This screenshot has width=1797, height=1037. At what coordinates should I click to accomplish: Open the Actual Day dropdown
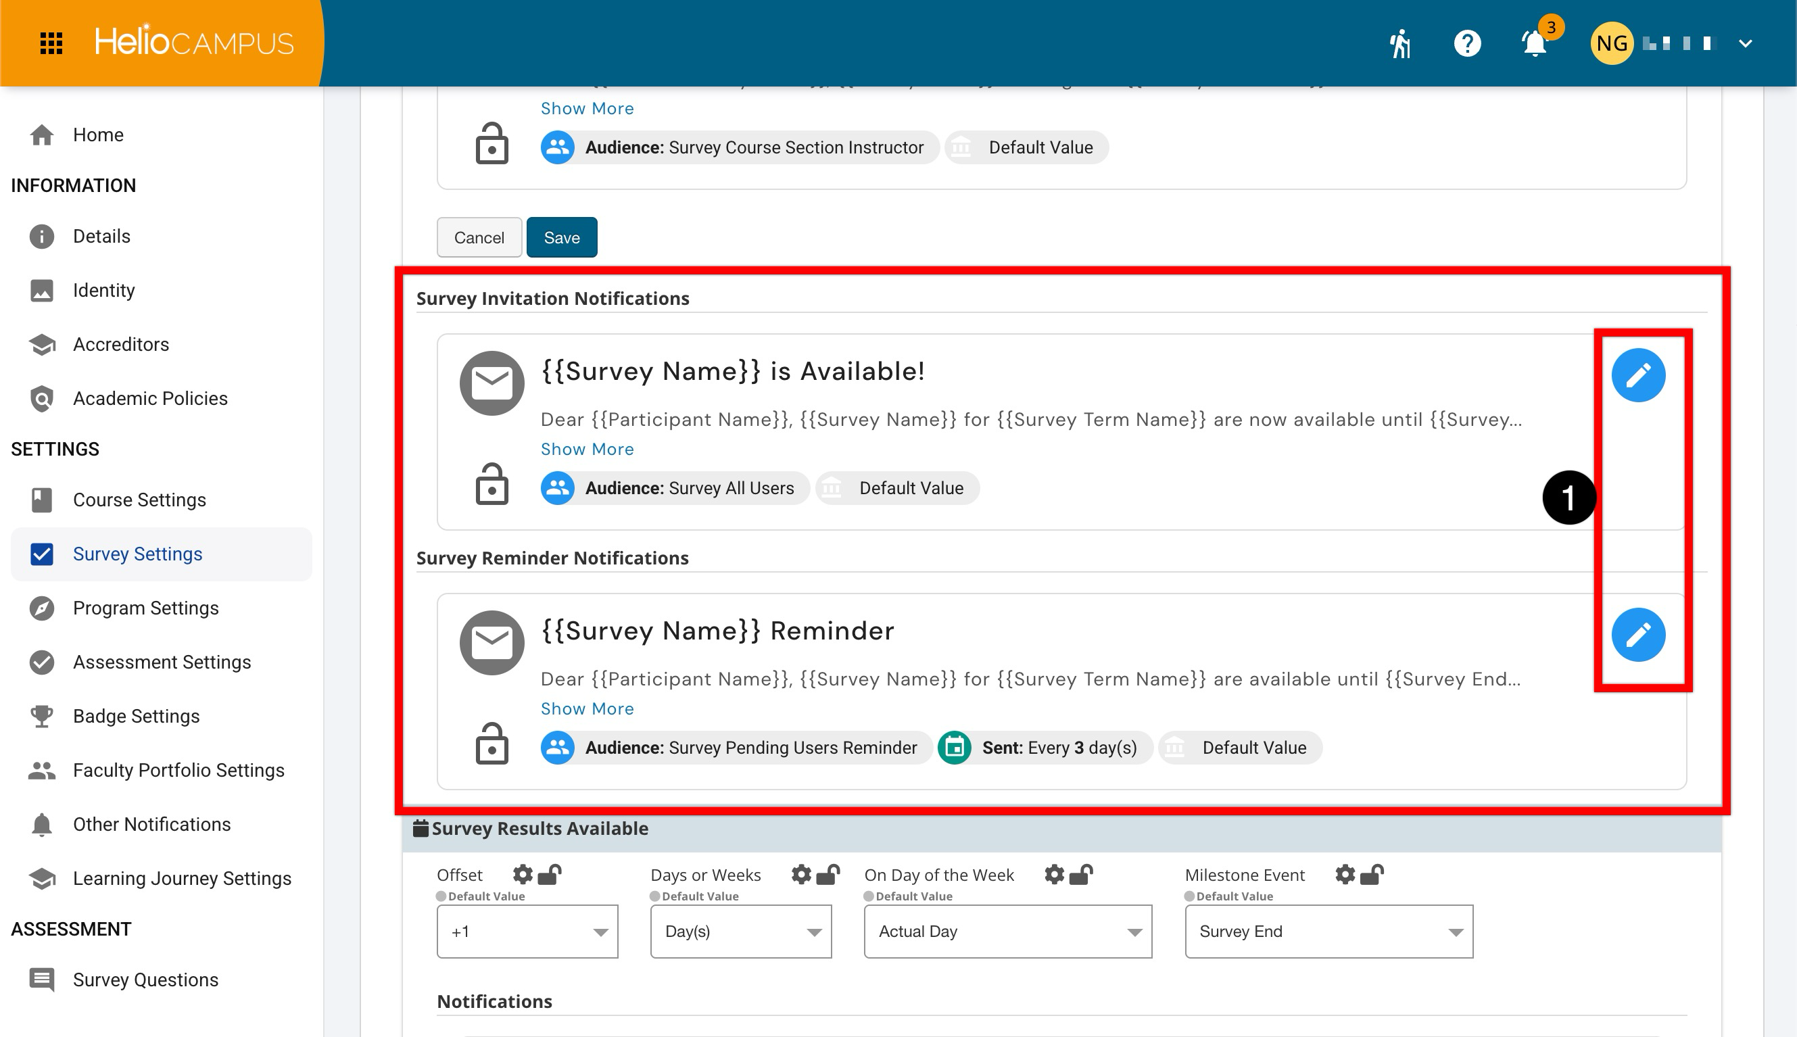pos(1008,932)
